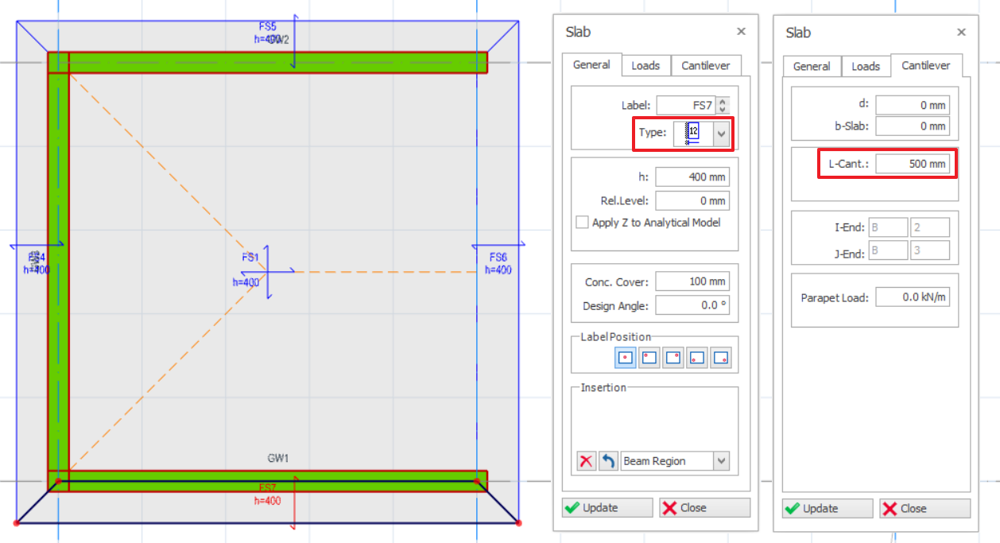Screen dimensions: 1000x543
Task: Edit the L-Cant value of 500 mm
Action: pos(913,163)
